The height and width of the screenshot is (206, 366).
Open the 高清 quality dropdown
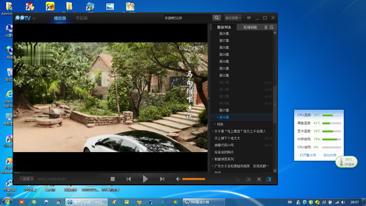pos(27,179)
